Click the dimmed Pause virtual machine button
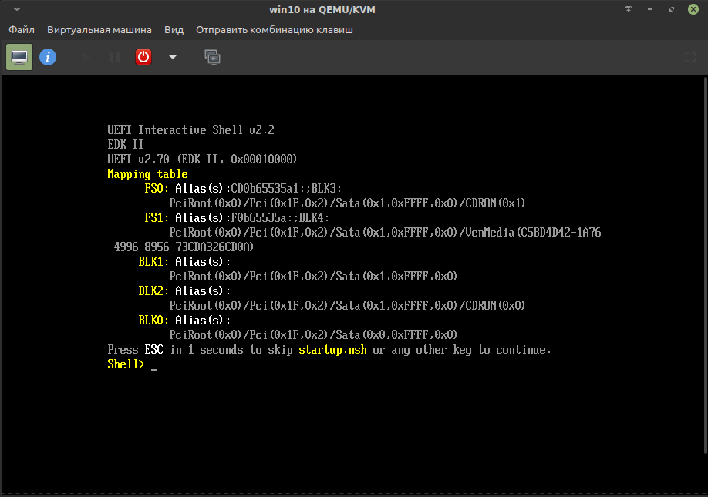Viewport: 708px width, 497px height. click(115, 57)
